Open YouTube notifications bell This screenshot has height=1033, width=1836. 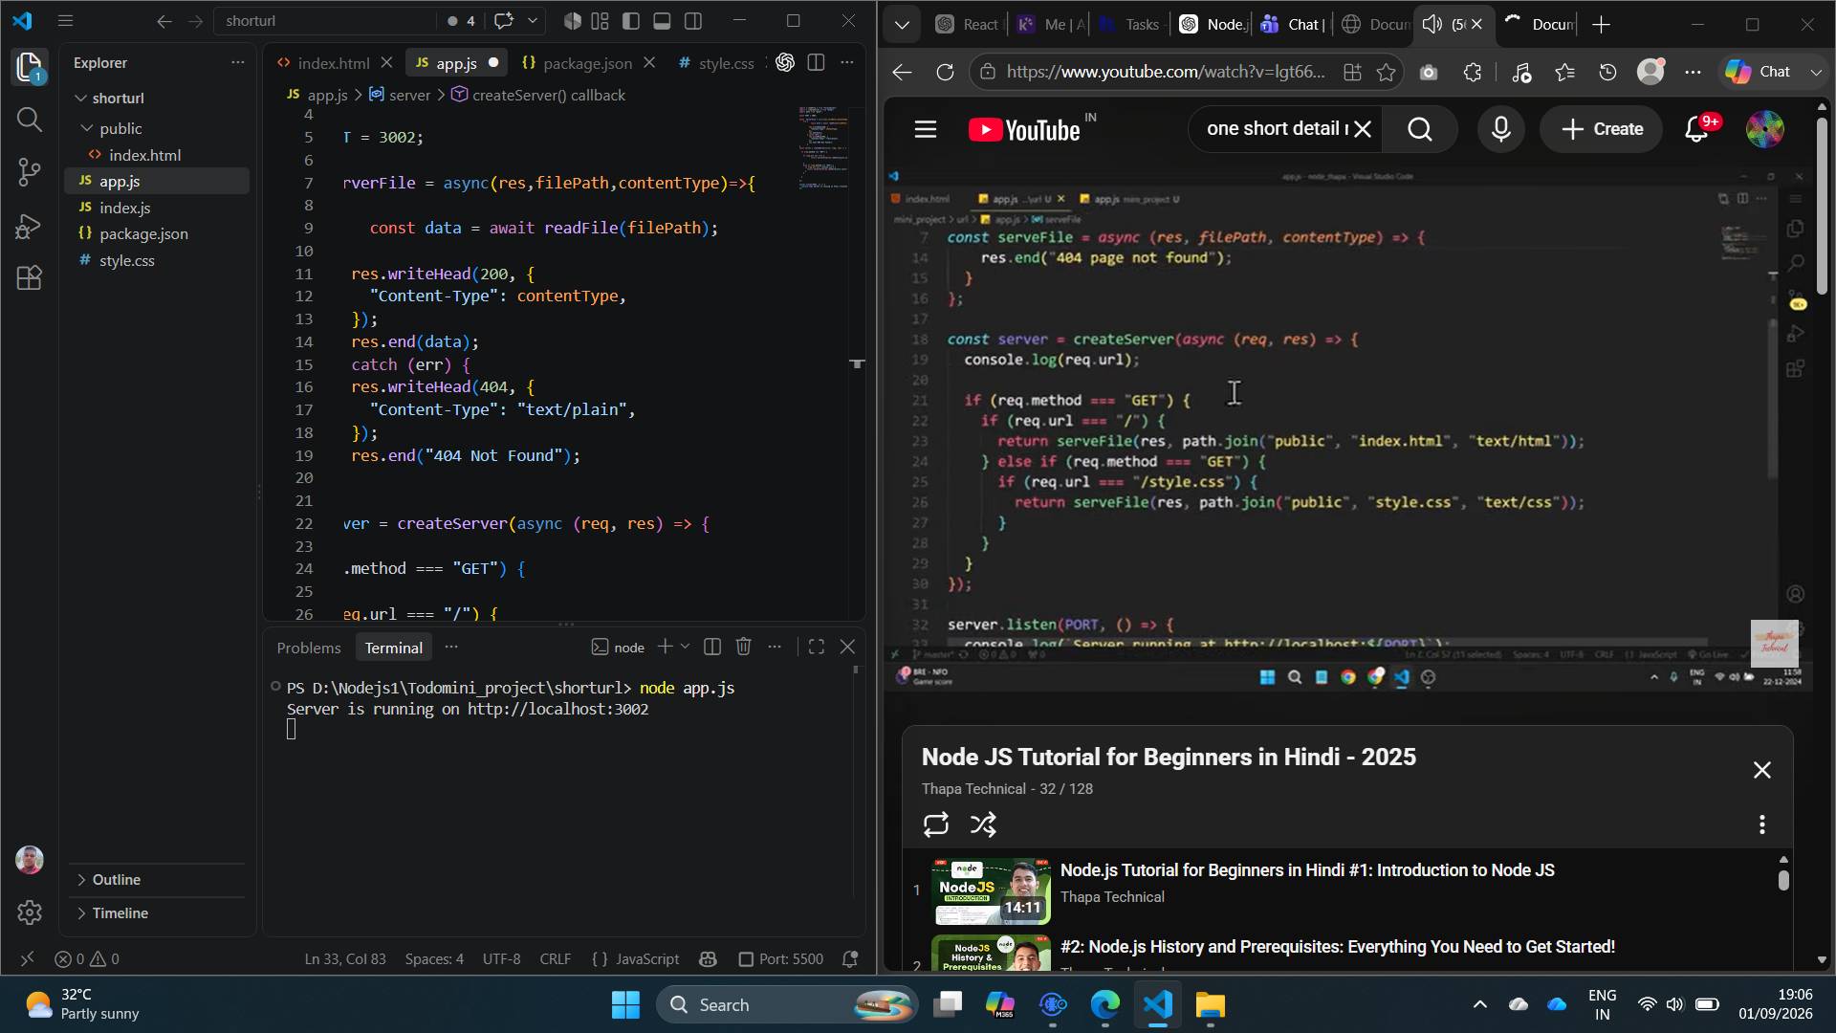tap(1697, 129)
